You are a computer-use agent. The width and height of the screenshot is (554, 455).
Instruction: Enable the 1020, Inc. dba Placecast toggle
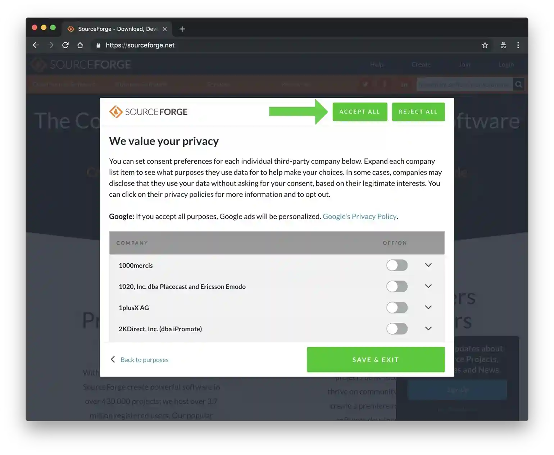click(x=397, y=287)
